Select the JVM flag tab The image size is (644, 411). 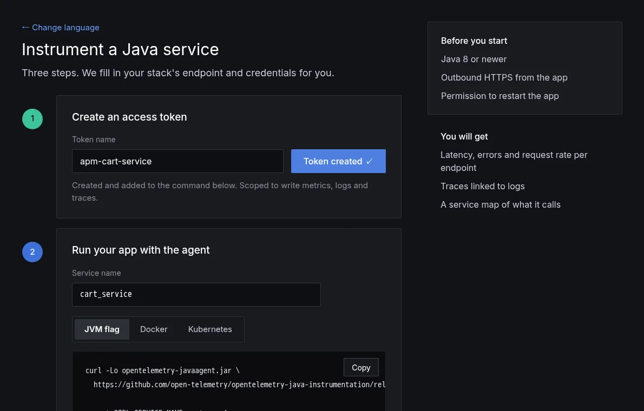click(x=102, y=329)
